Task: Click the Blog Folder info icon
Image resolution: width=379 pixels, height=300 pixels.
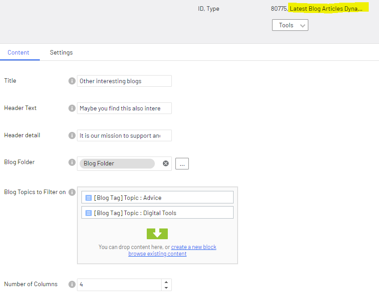Action: click(72, 162)
